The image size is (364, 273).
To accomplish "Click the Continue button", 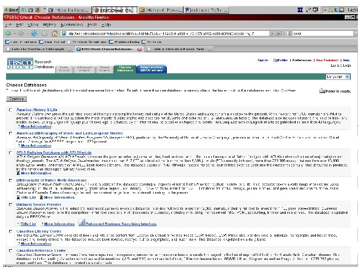I will coord(17,99).
